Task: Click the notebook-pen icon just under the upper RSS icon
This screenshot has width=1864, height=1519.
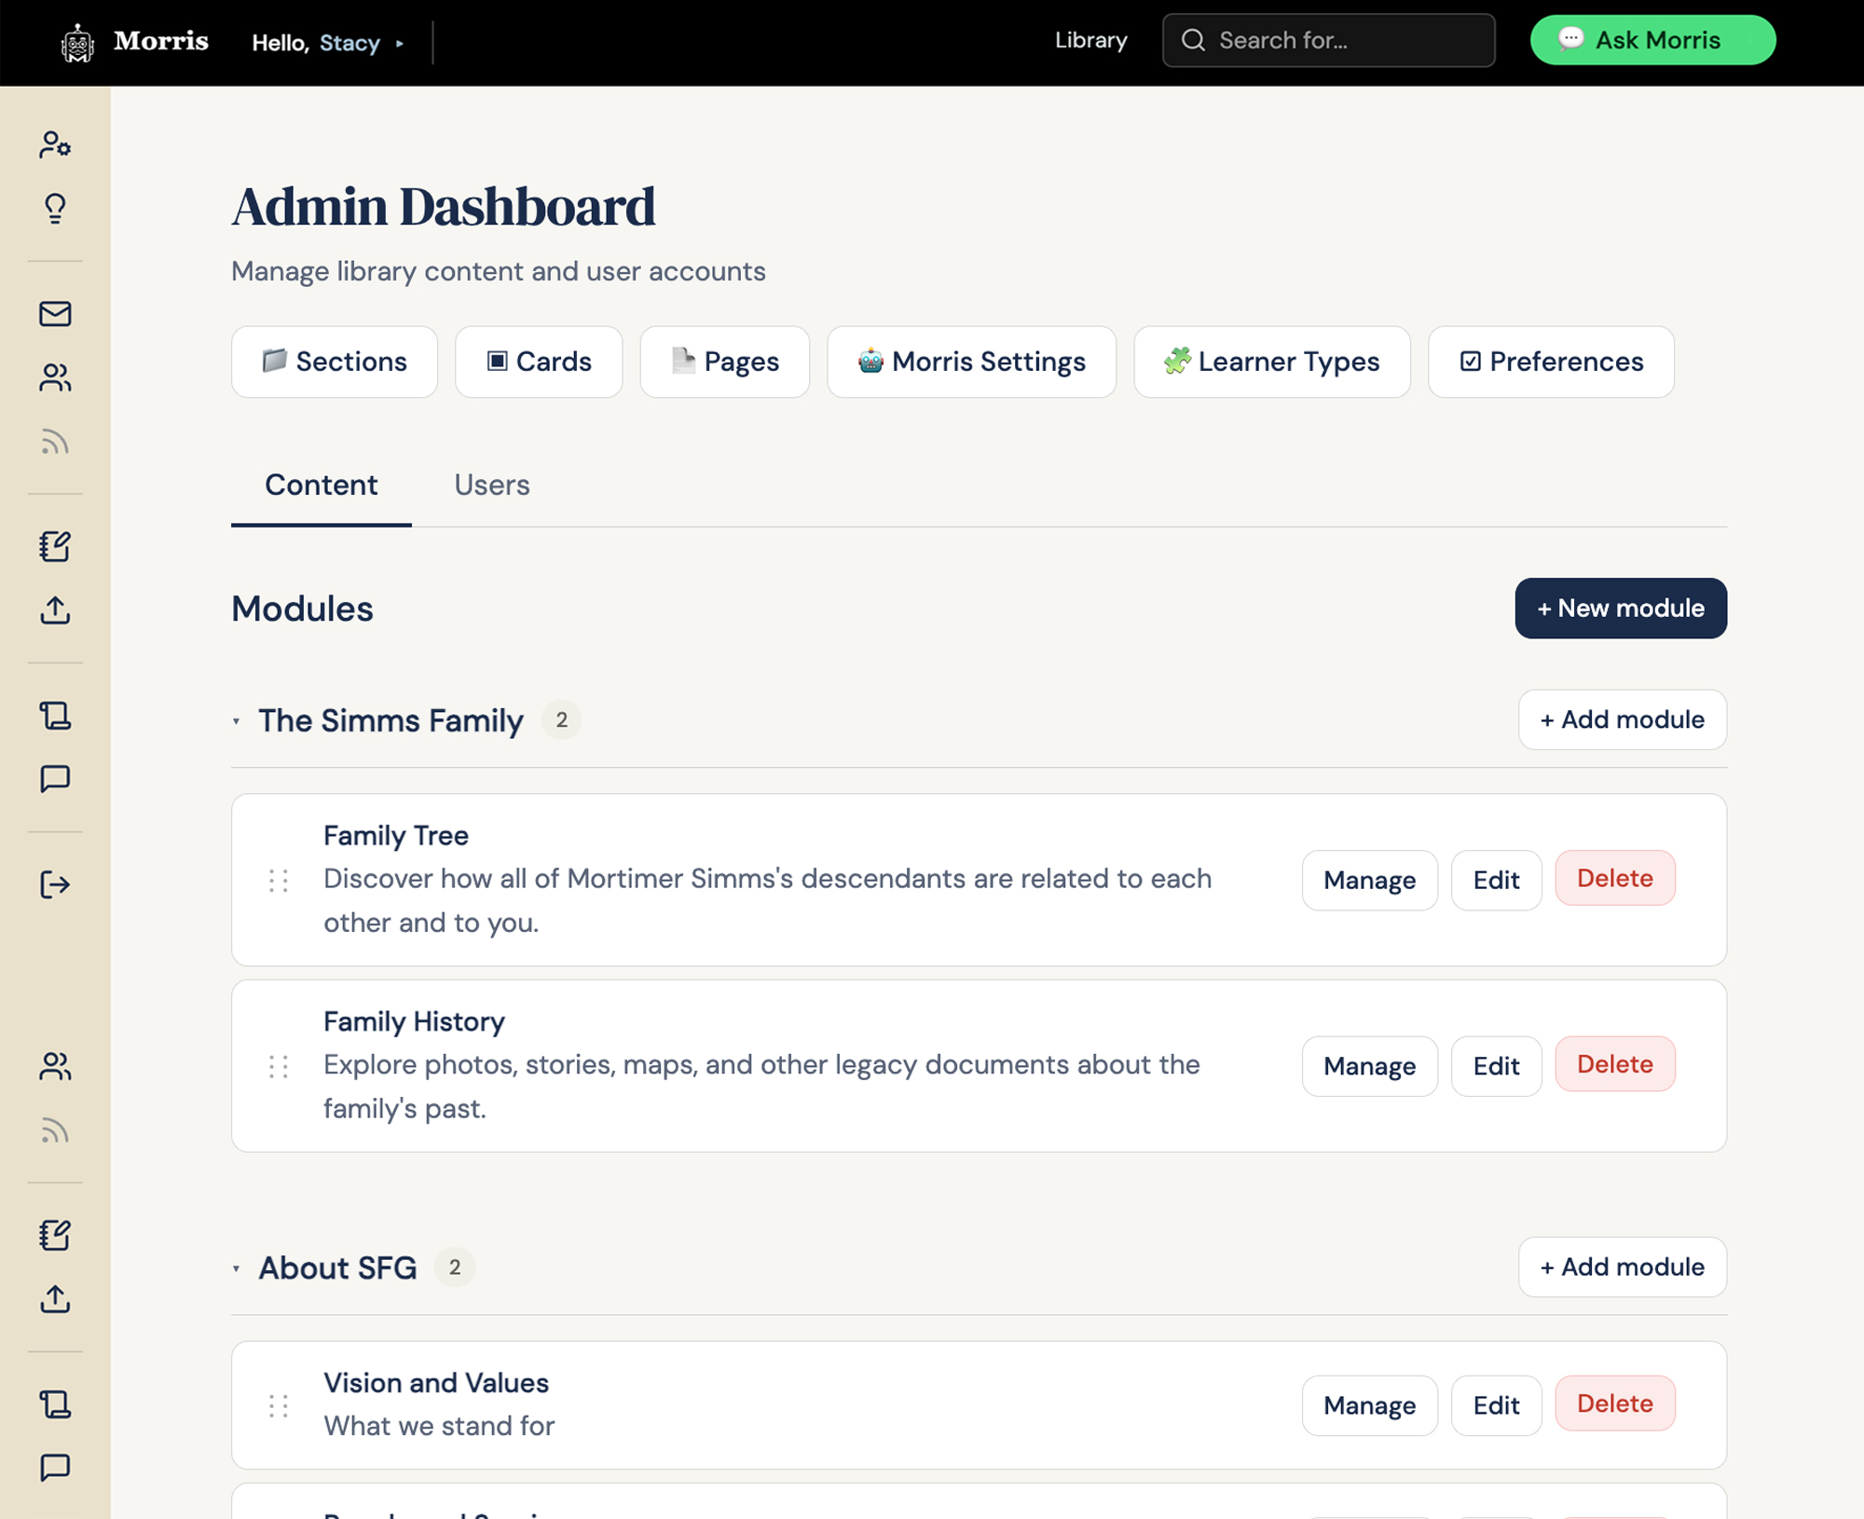Action: [55, 546]
